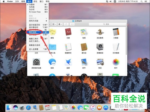
Task: Click the Finder icon in the dock
Action: 9,108
